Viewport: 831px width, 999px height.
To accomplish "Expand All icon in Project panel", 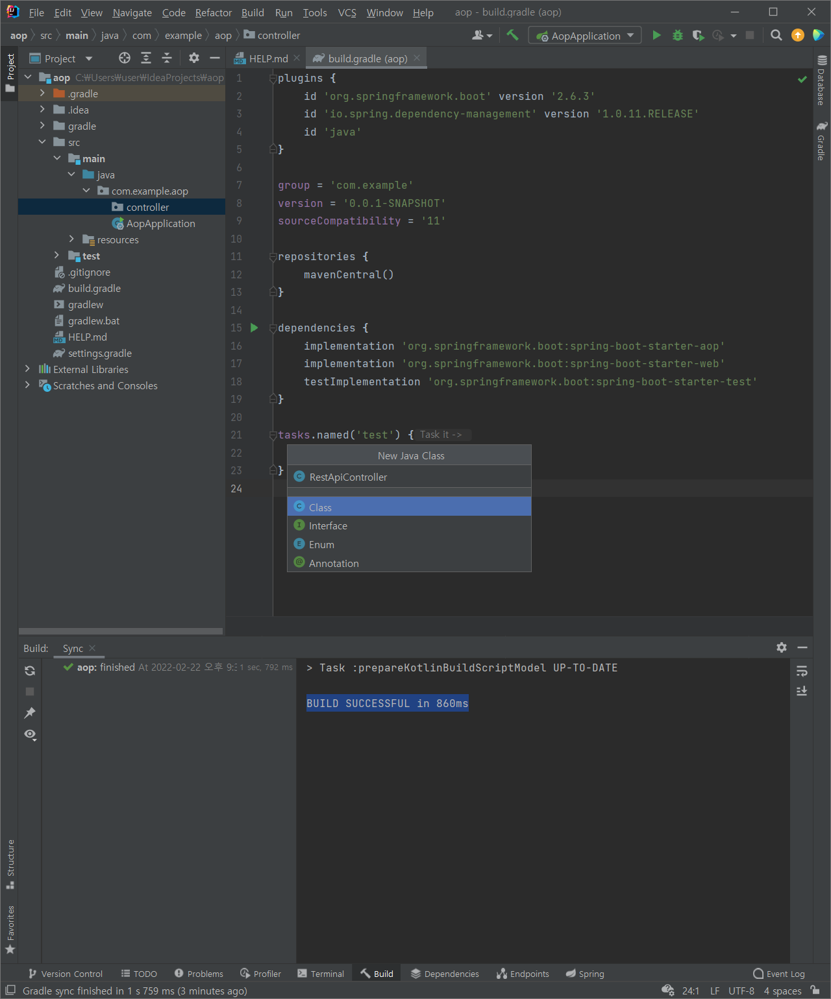I will (146, 58).
